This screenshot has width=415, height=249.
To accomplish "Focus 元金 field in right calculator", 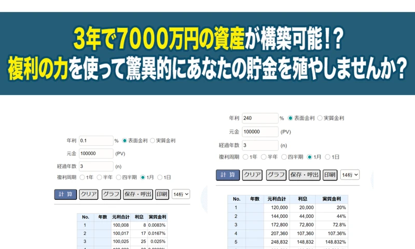I will point(260,132).
